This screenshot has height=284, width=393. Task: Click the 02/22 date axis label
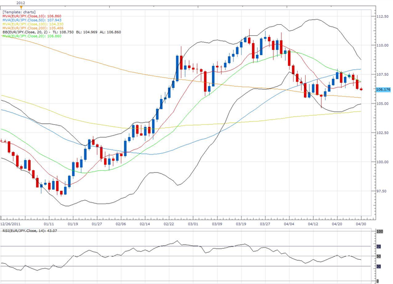pos(169,224)
